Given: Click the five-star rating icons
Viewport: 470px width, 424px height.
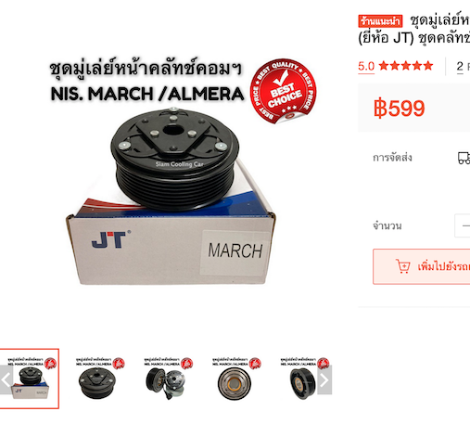Looking at the screenshot, I should [406, 66].
